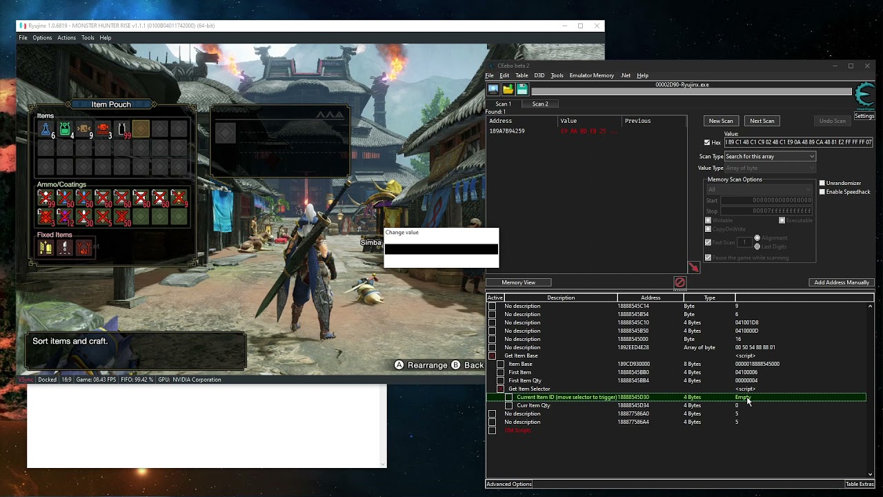Select found address 189A7B94259

[x=507, y=131]
